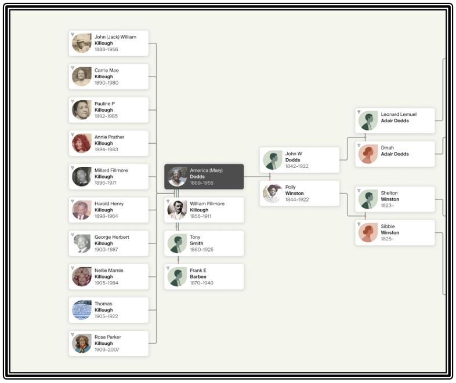
Task: Click the tree icon on Carrie Mae Killough's card
Action: tap(73, 68)
